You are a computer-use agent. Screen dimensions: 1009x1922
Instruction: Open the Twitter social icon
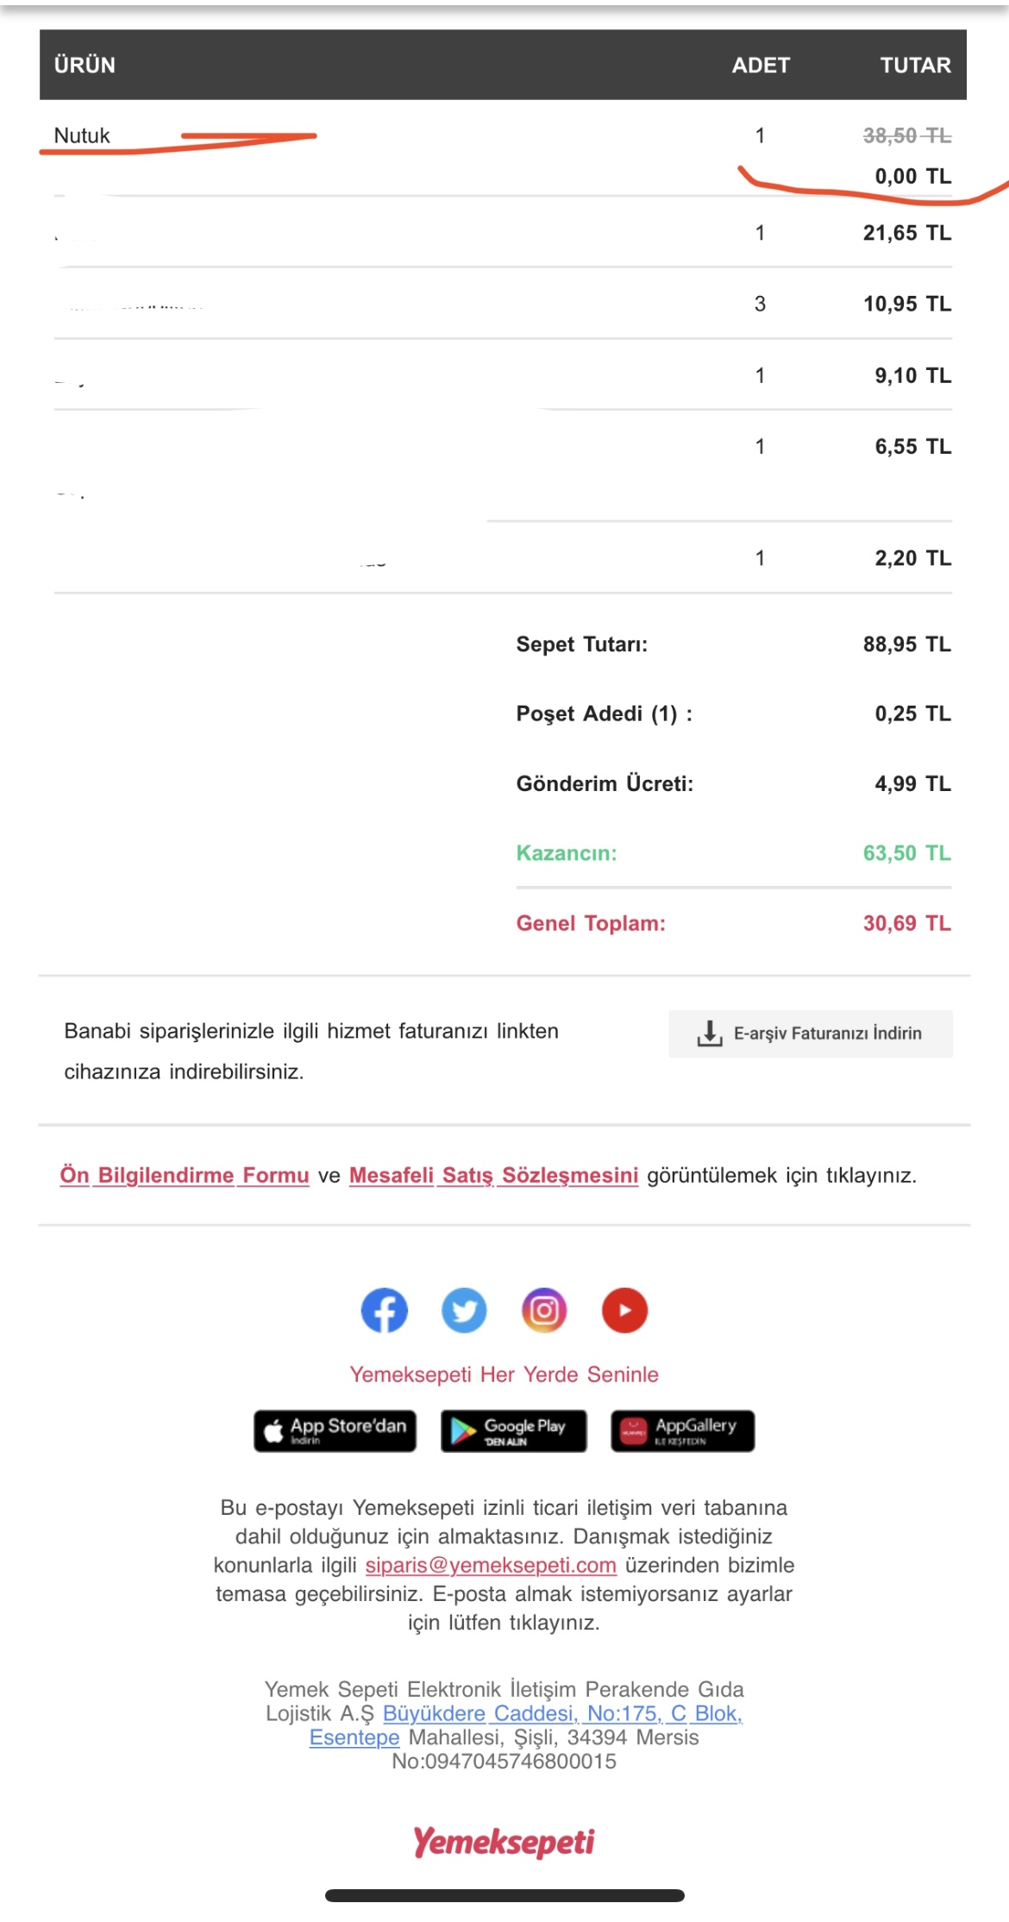click(464, 1310)
